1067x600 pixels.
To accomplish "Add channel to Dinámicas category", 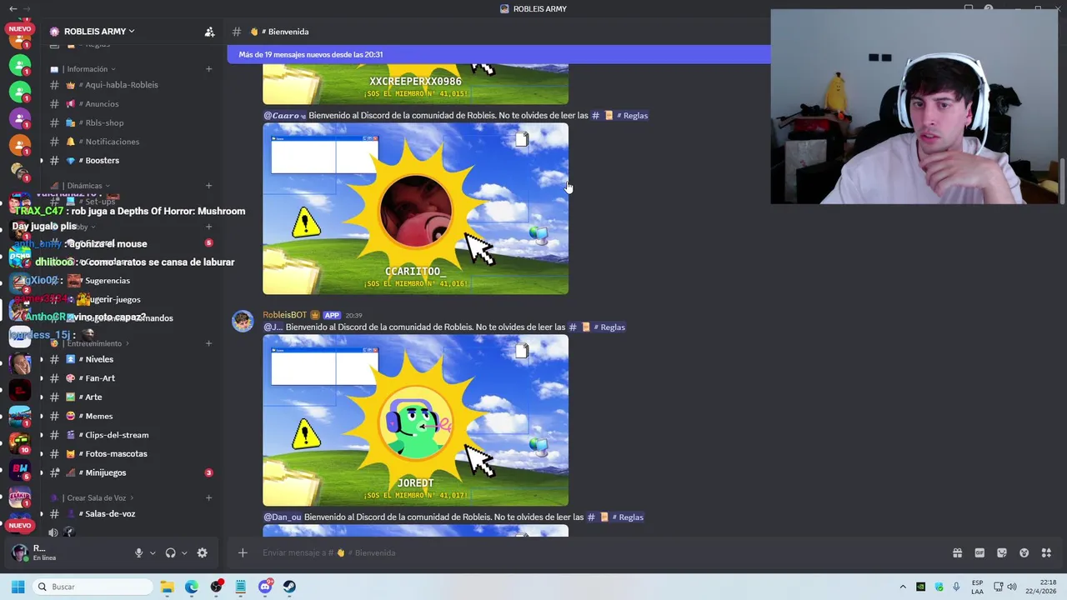I will pos(208,186).
